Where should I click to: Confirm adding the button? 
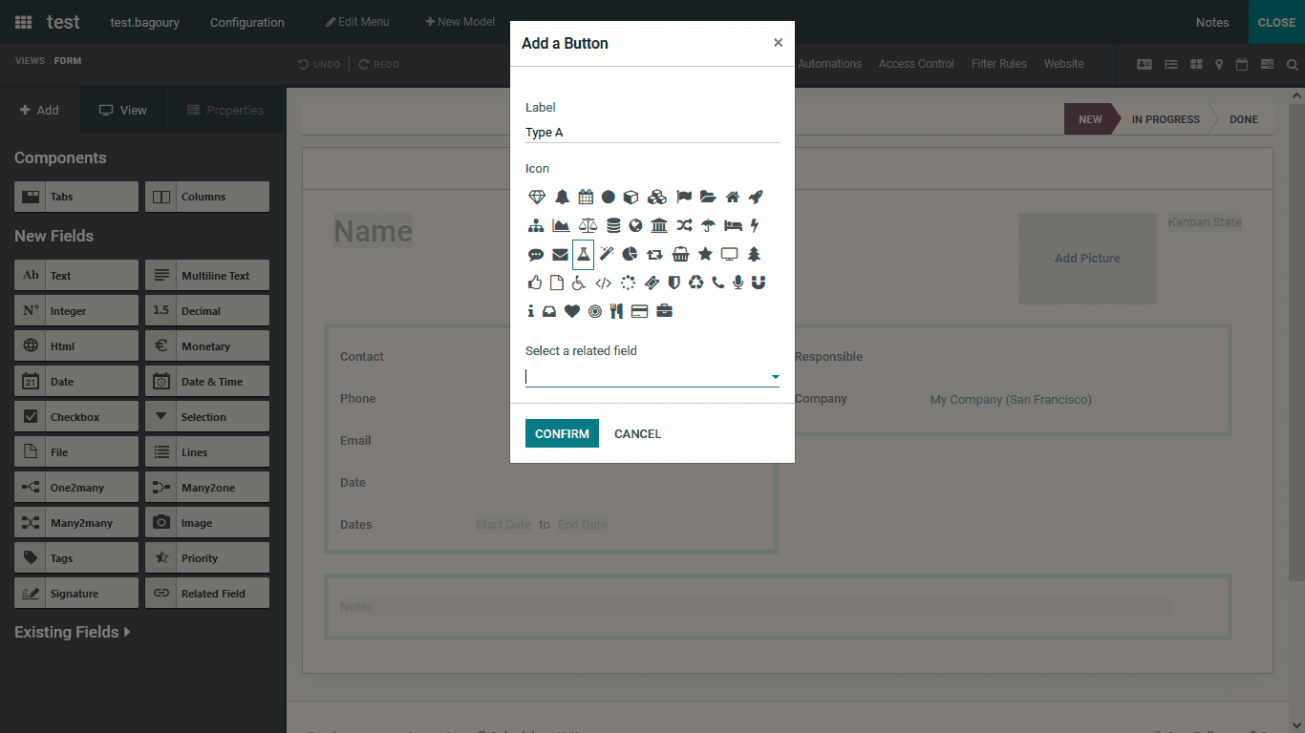click(x=562, y=433)
